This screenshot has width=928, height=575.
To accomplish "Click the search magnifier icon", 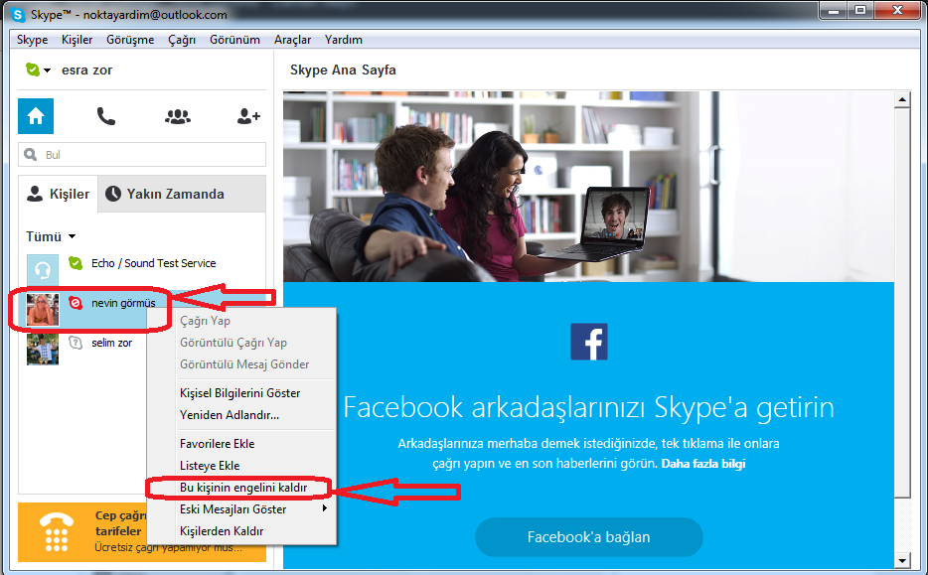I will (x=30, y=154).
